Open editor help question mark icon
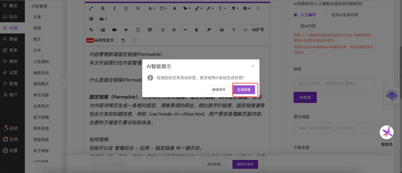This screenshot has width=402, height=173. pyautogui.click(x=233, y=30)
